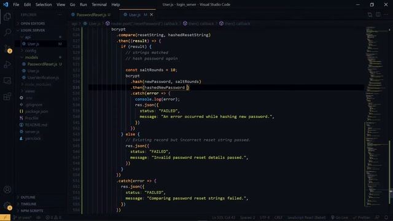393x221 pixels.
Task: Expand the NPM SCRIPTS section
Action: tap(32, 211)
